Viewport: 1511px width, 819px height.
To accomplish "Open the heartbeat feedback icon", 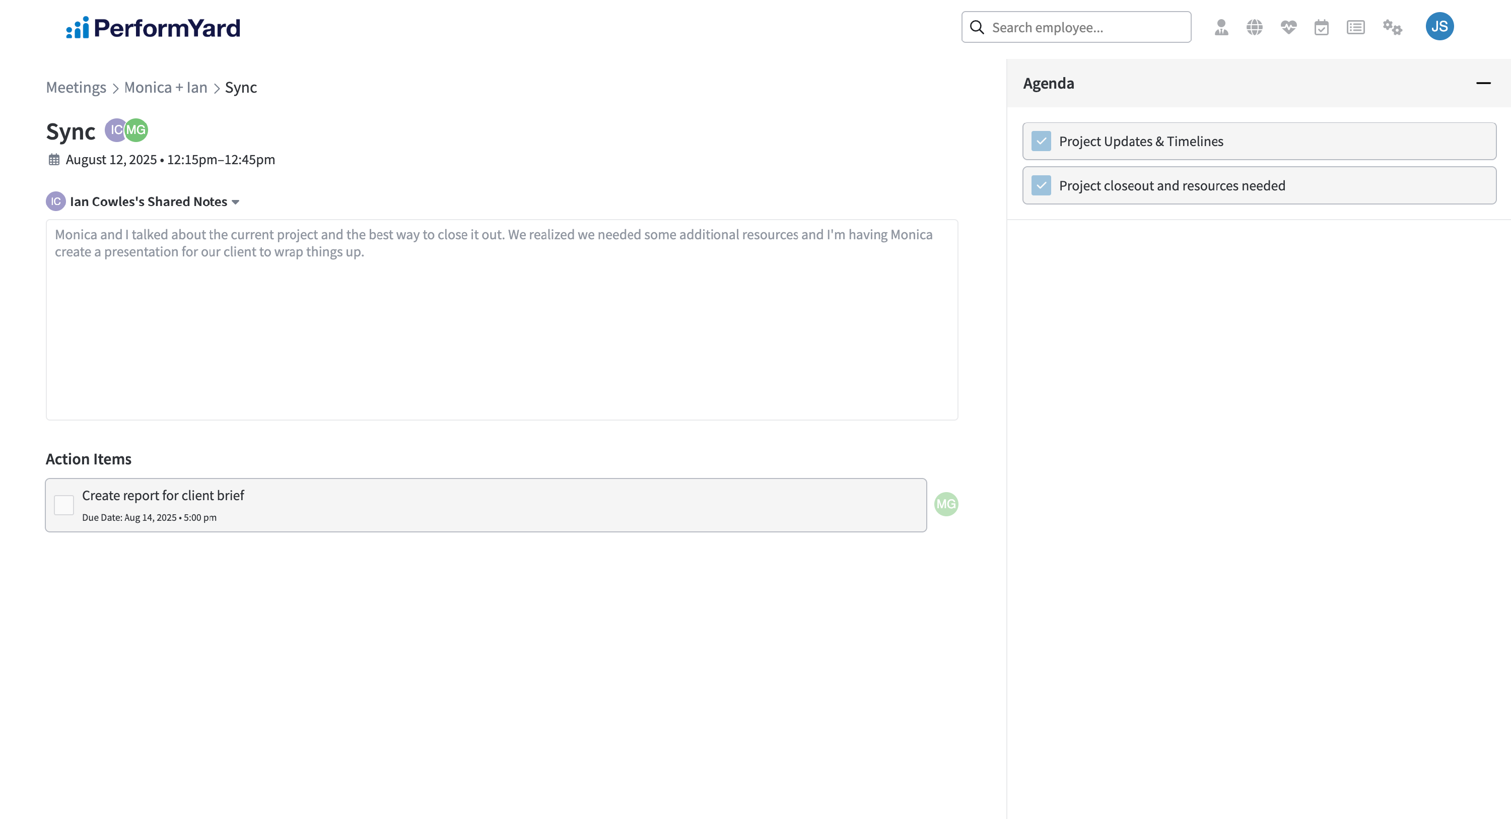I will (1288, 27).
